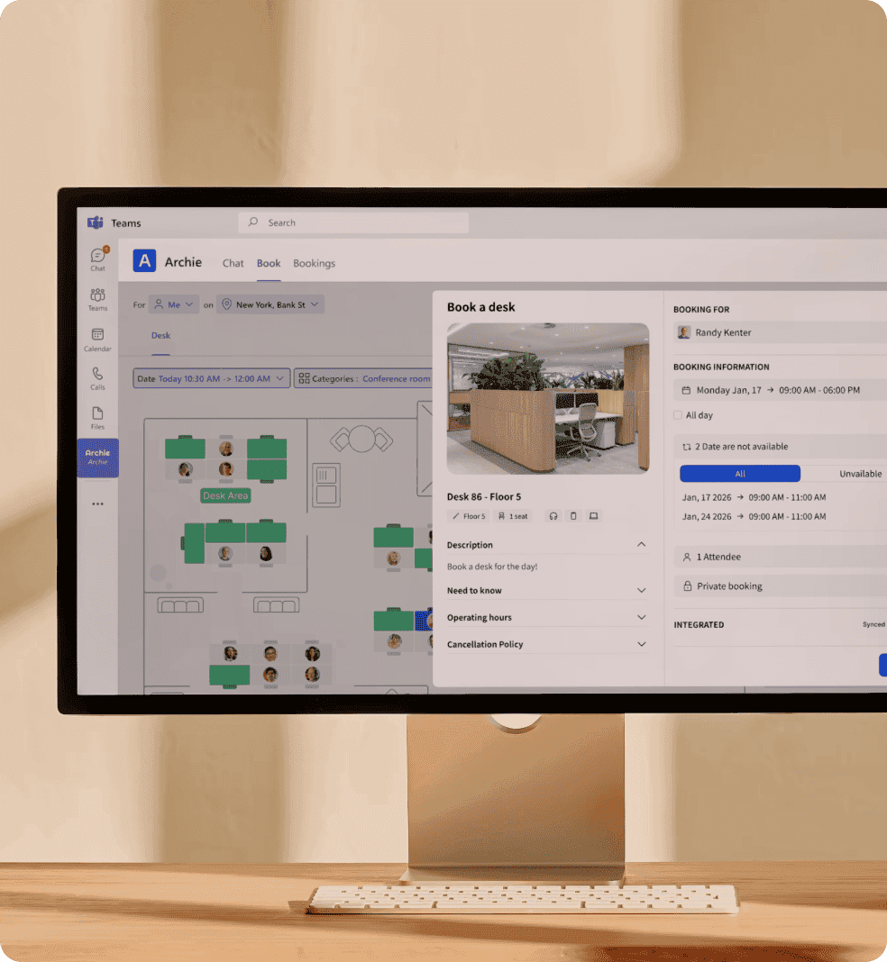Image resolution: width=887 pixels, height=962 pixels.
Task: Click the headphones amenity icon
Action: (x=553, y=516)
